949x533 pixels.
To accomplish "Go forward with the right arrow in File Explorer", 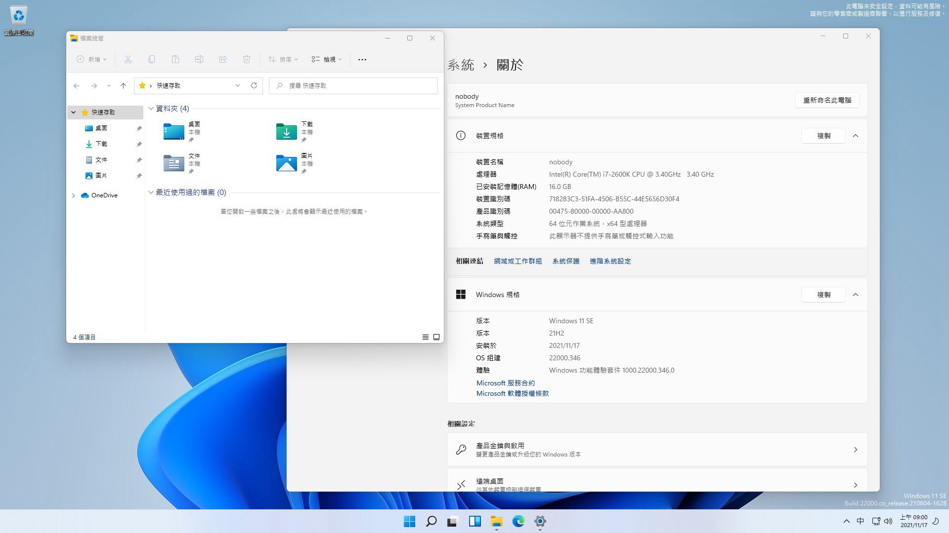I will pos(94,86).
